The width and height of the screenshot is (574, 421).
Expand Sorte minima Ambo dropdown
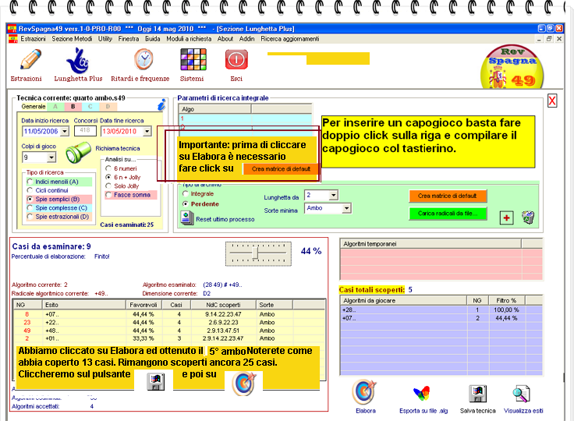point(346,208)
